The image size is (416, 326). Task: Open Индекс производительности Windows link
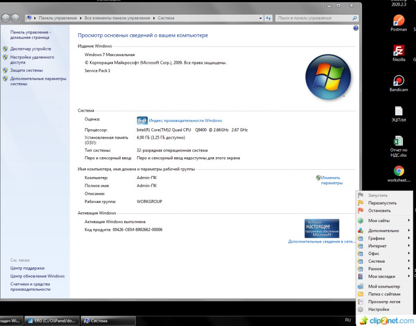[x=185, y=120]
